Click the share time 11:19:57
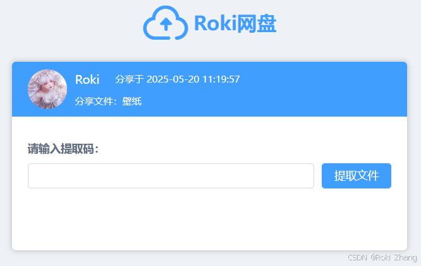 (221, 79)
